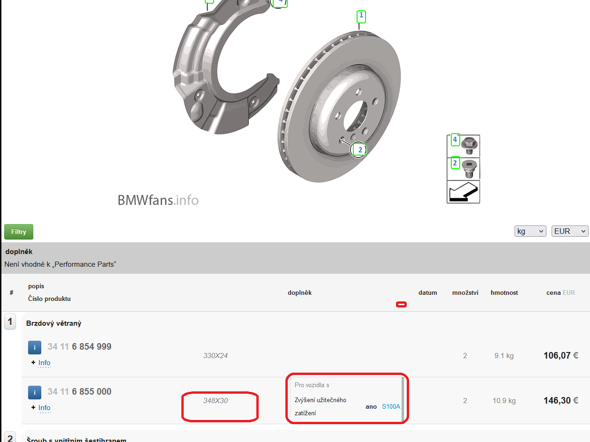This screenshot has width=590, height=442.
Task: Open the kg weight unit dropdown
Action: 530,231
